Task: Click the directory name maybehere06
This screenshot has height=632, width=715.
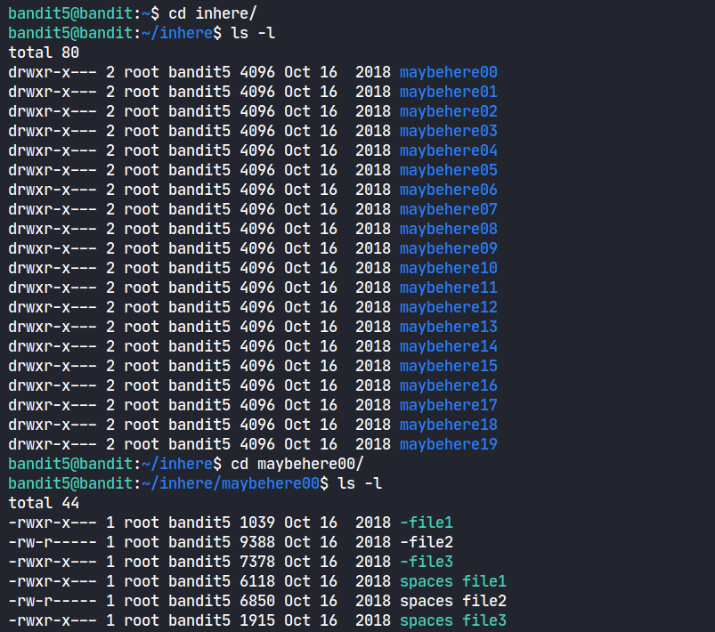Action: [x=448, y=190]
